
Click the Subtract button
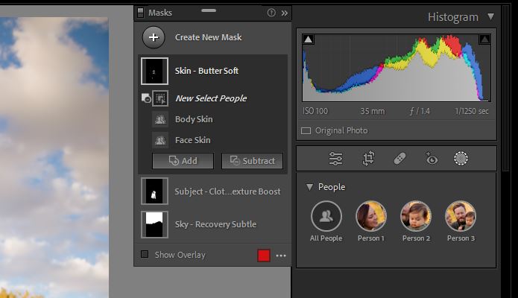coord(252,161)
